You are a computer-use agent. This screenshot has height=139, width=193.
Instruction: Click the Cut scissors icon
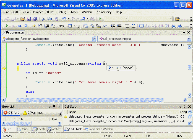pyautogui.click(x=43, y=19)
